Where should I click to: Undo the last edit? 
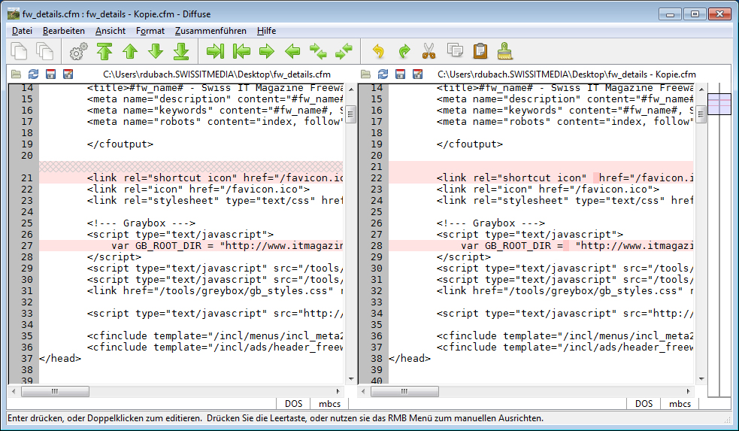(x=378, y=51)
